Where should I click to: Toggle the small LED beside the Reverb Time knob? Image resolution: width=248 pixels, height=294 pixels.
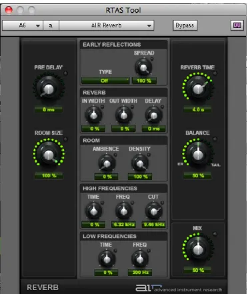pyautogui.click(x=215, y=73)
